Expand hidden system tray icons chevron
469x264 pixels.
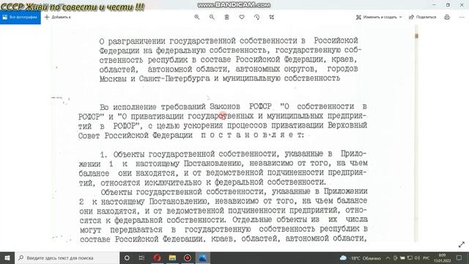click(388, 258)
